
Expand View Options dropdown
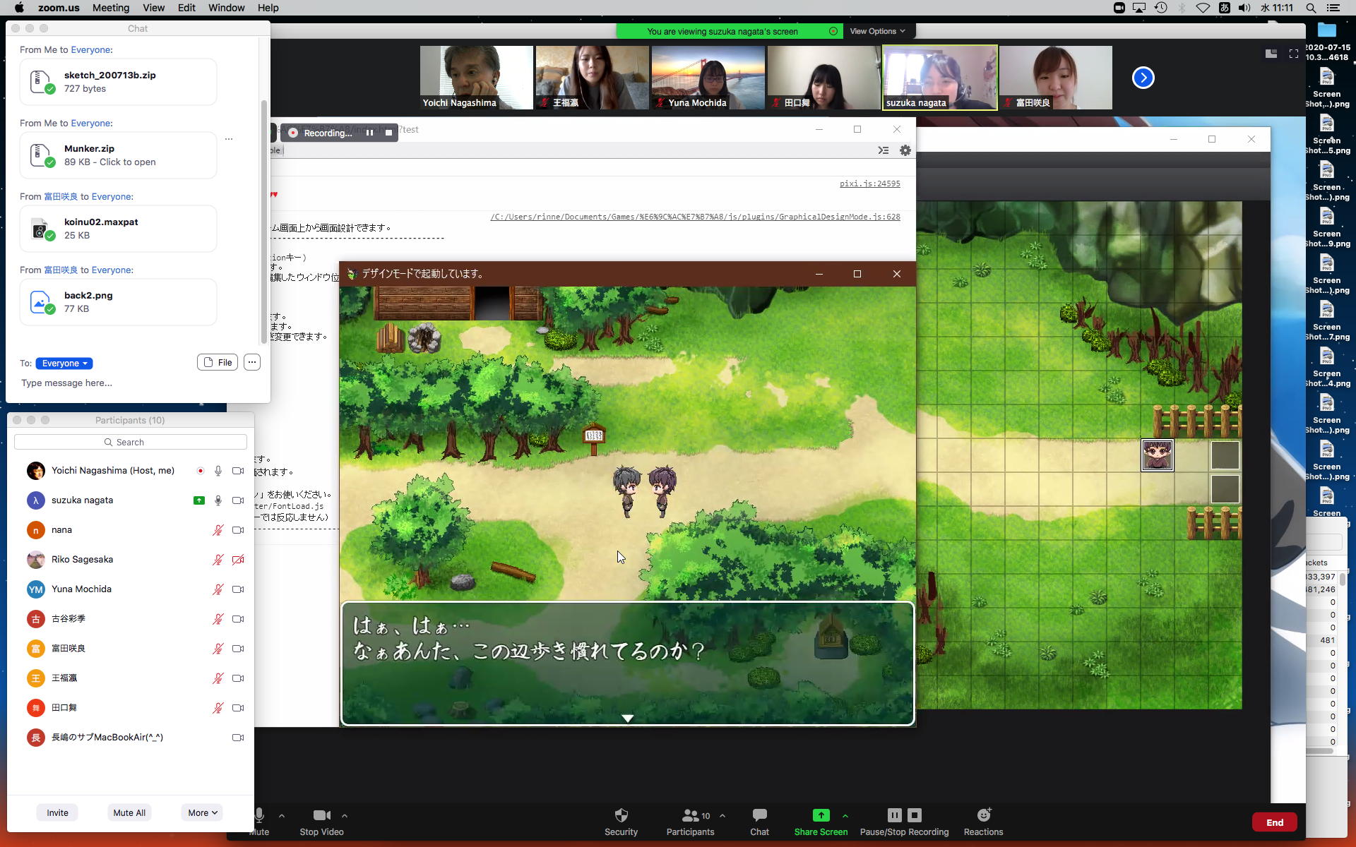tap(877, 31)
